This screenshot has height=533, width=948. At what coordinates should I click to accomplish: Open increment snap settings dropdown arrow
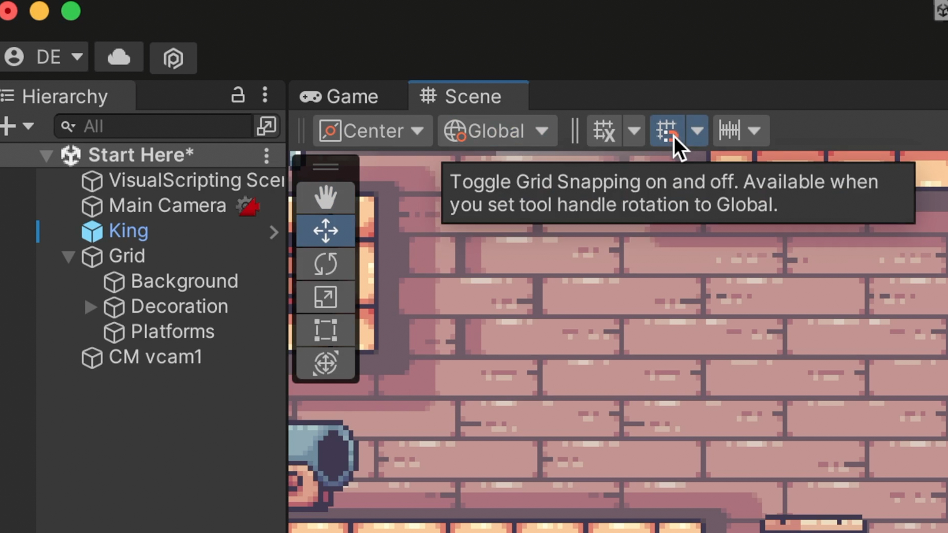click(754, 131)
